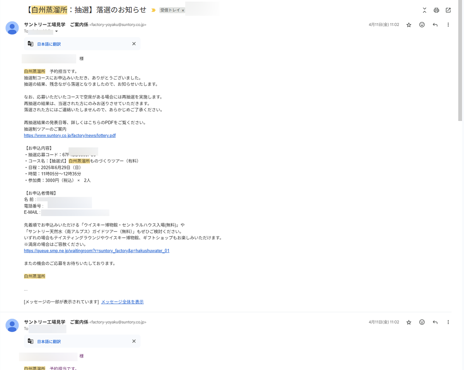
Task: Dismiss the translation bar of the first message
Action: [134, 44]
